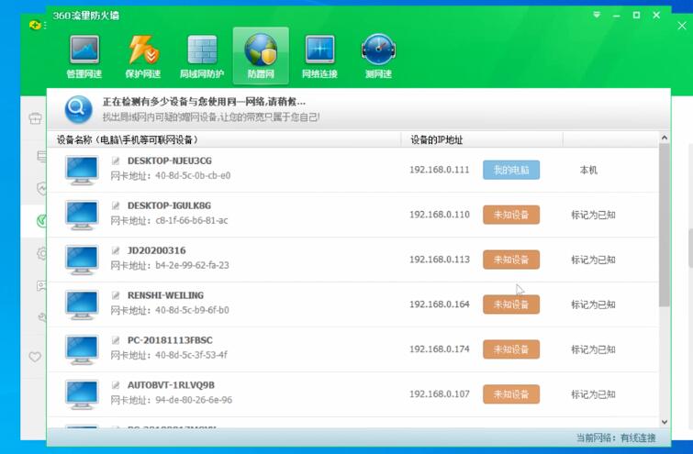Select IP address 192.168.0.111

(x=440, y=170)
